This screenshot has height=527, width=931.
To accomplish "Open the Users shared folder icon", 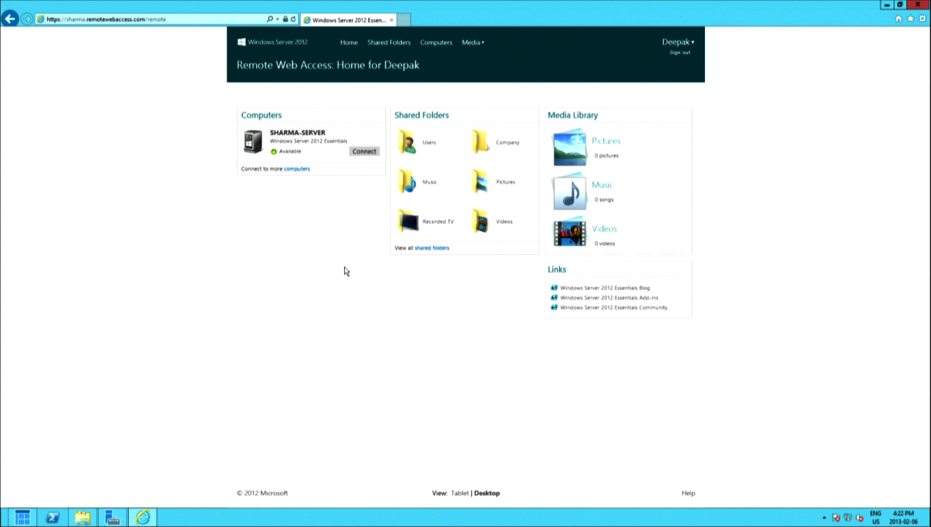I will [408, 142].
